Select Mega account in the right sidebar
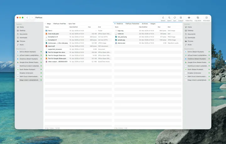The image size is (226, 144). (197, 80)
